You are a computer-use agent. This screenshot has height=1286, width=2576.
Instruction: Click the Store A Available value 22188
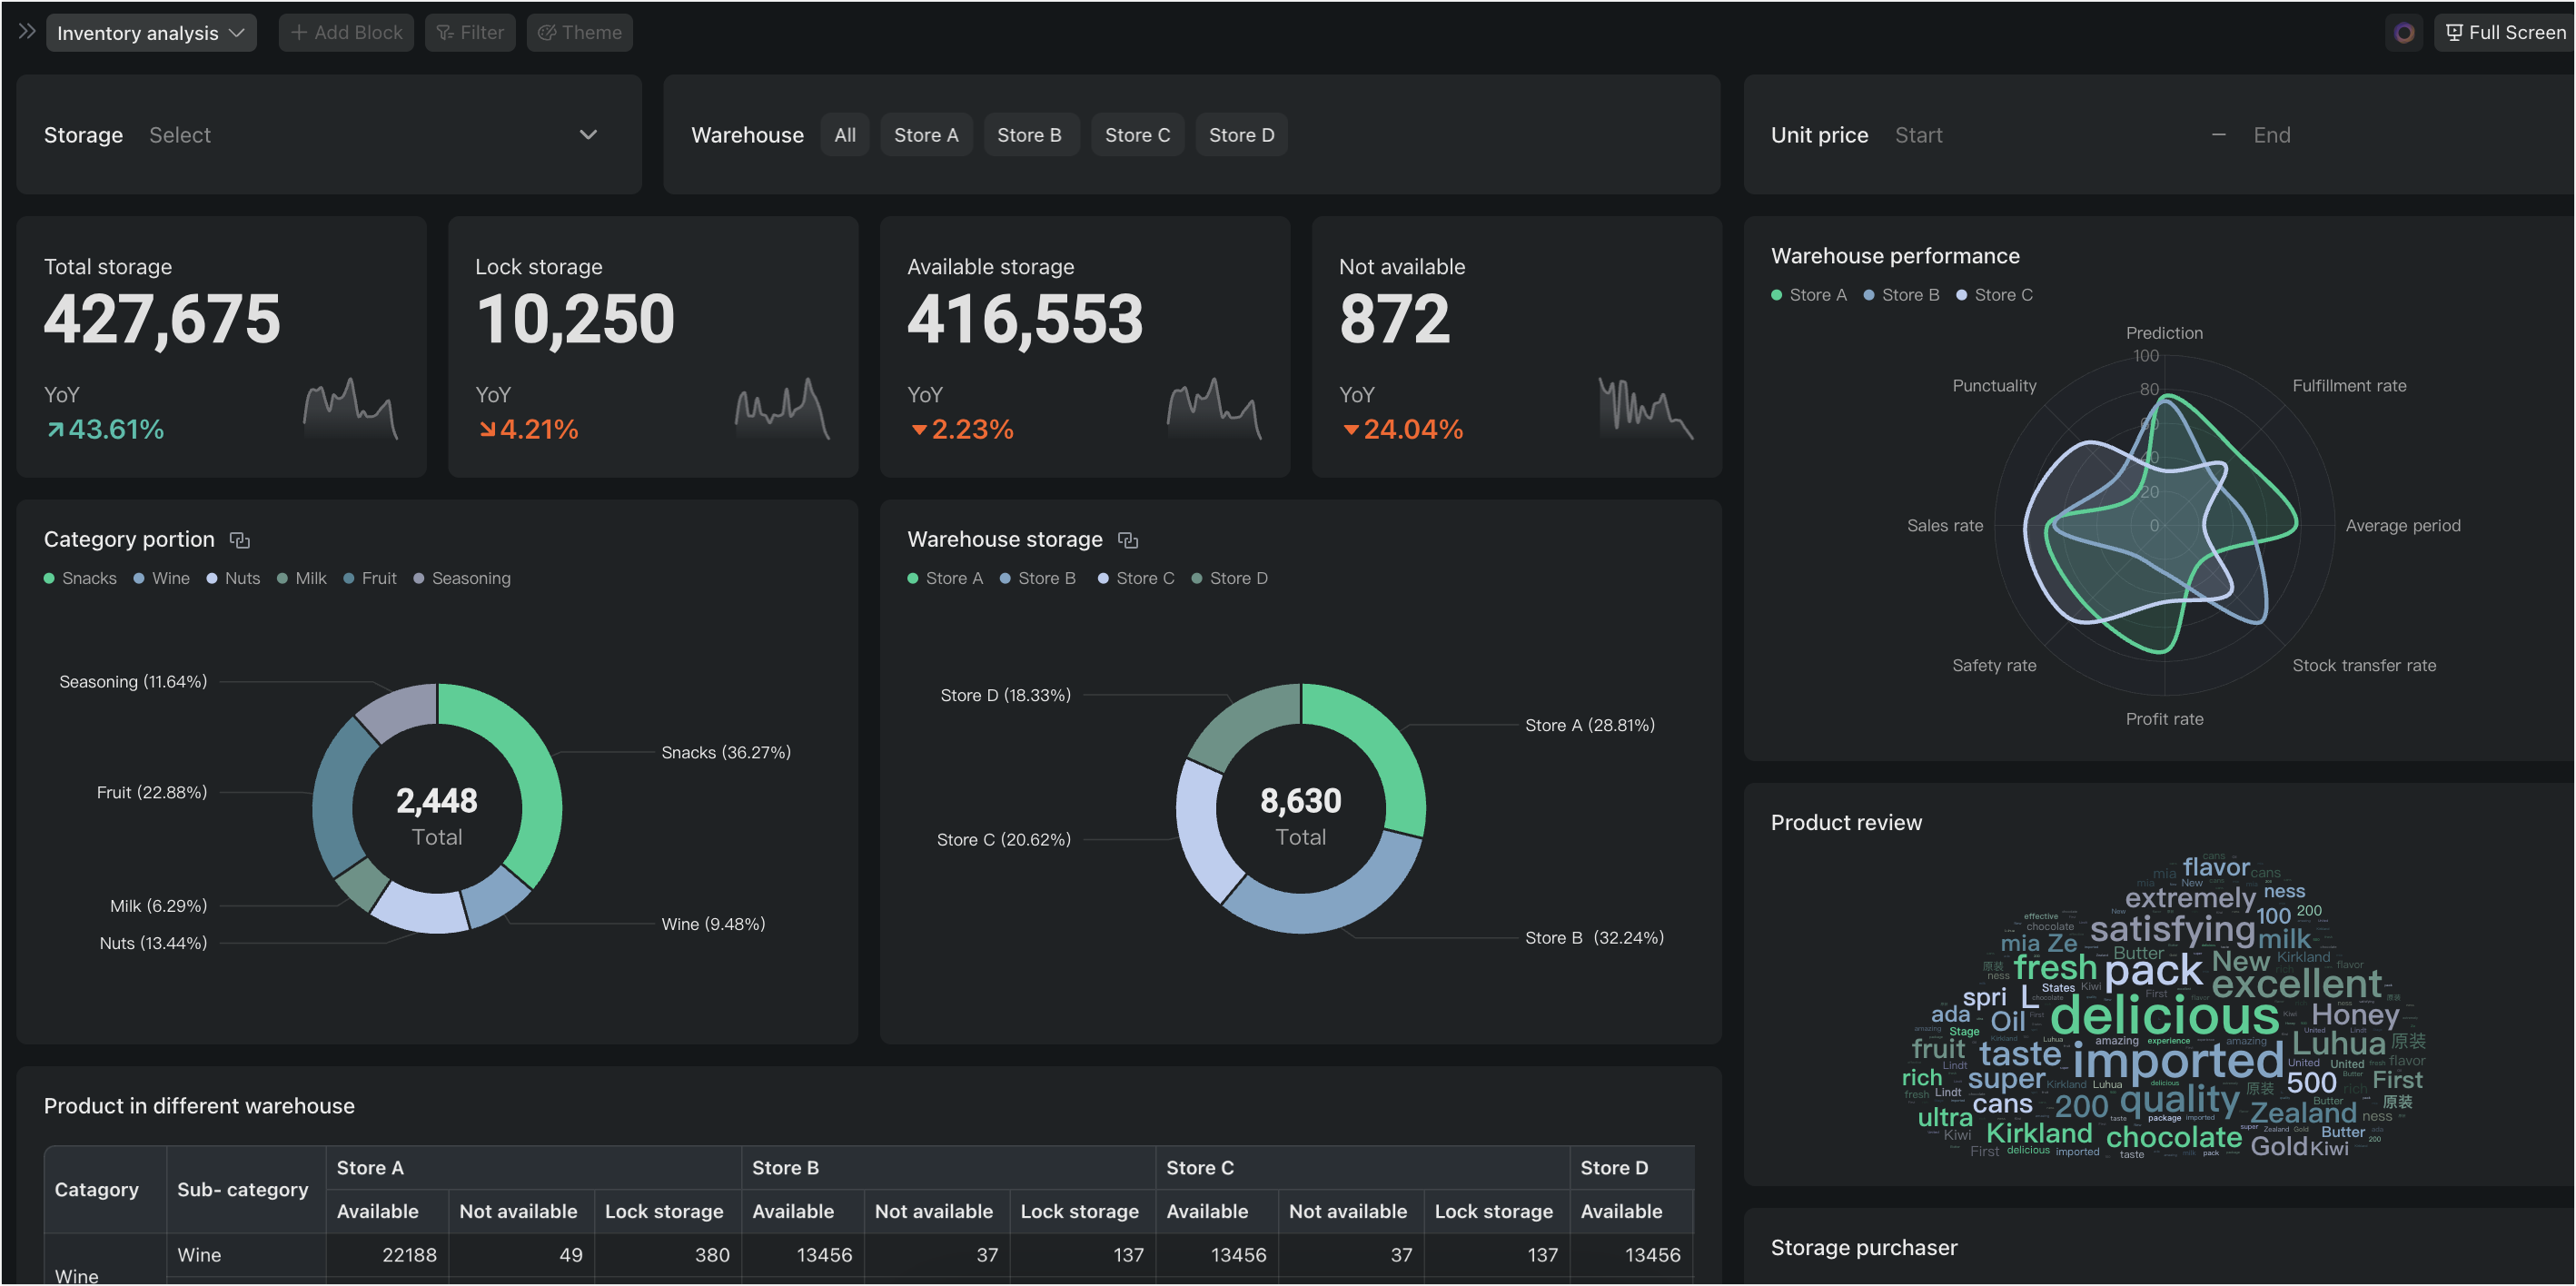[x=409, y=1255]
